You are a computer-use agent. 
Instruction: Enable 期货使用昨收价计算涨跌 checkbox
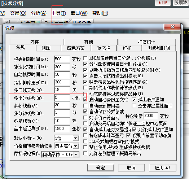coord(85,88)
